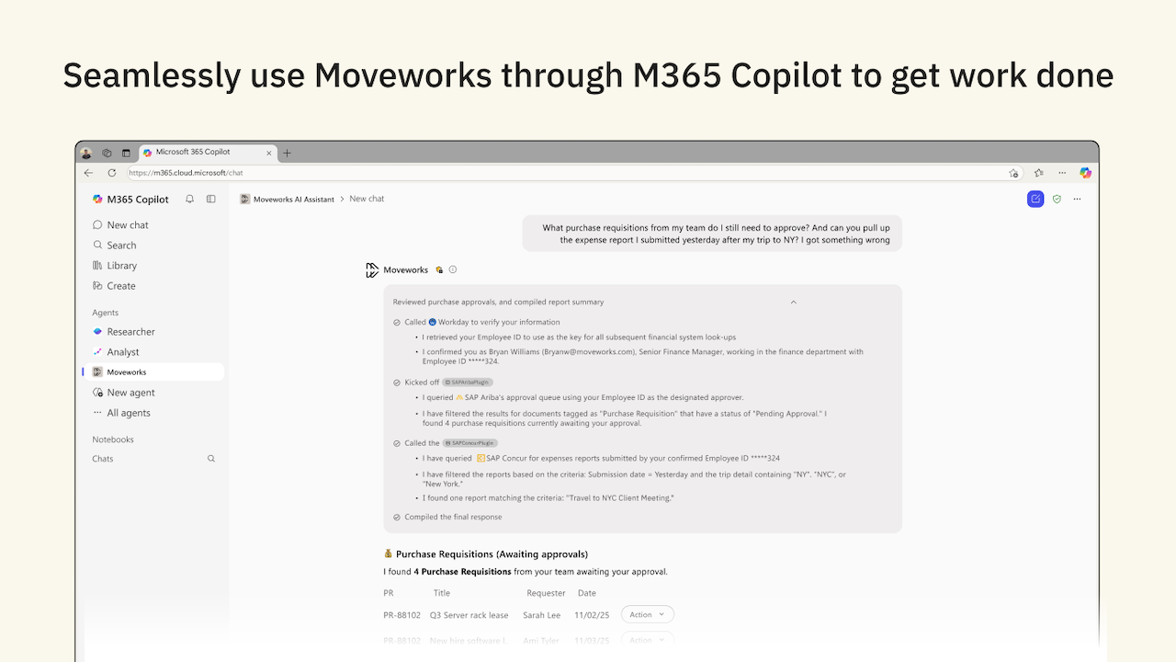Click the address bar showing m365.cloud.microsoft/chat
The image size is (1176, 662).
coord(574,173)
